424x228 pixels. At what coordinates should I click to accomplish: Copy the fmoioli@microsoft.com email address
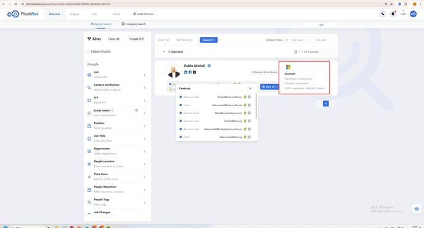pos(250,97)
